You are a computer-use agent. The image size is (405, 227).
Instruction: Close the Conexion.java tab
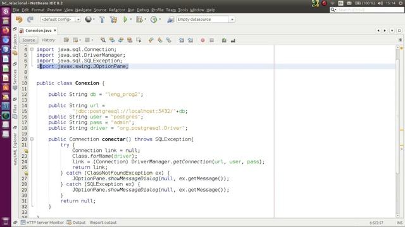[55, 30]
